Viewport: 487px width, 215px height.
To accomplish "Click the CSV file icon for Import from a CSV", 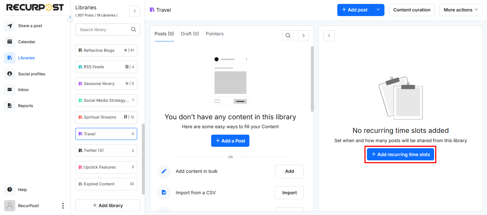I will point(164,193).
